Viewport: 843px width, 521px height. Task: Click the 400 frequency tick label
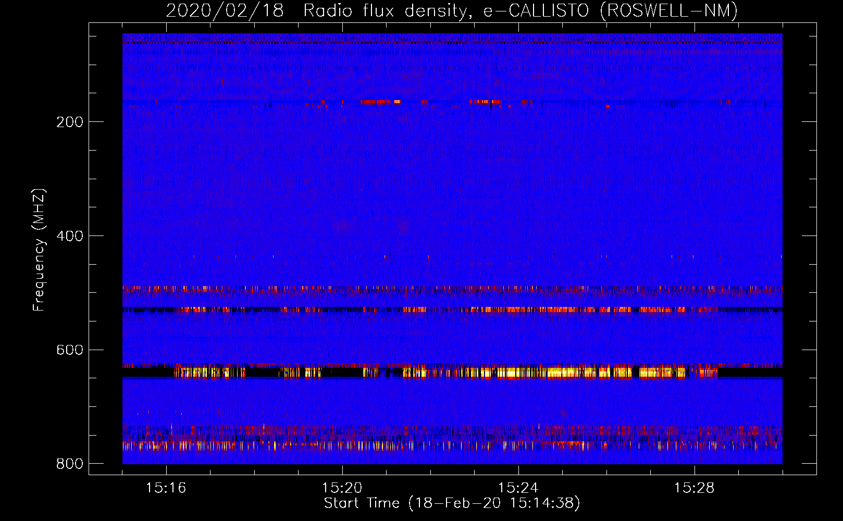click(70, 236)
